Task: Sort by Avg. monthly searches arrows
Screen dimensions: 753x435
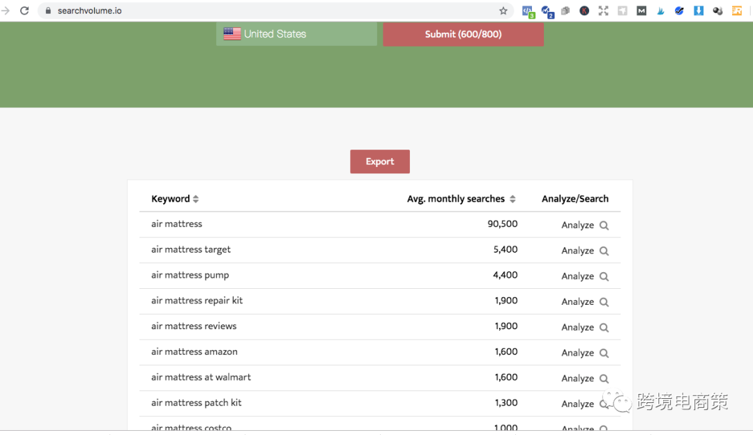Action: tap(512, 199)
